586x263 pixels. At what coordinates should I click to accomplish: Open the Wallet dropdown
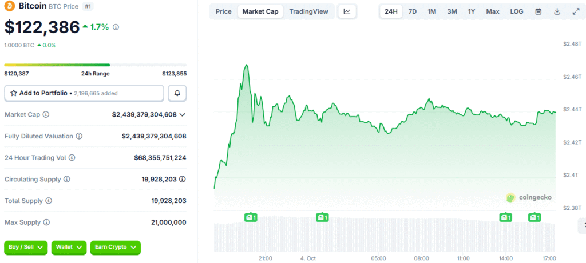click(x=69, y=247)
